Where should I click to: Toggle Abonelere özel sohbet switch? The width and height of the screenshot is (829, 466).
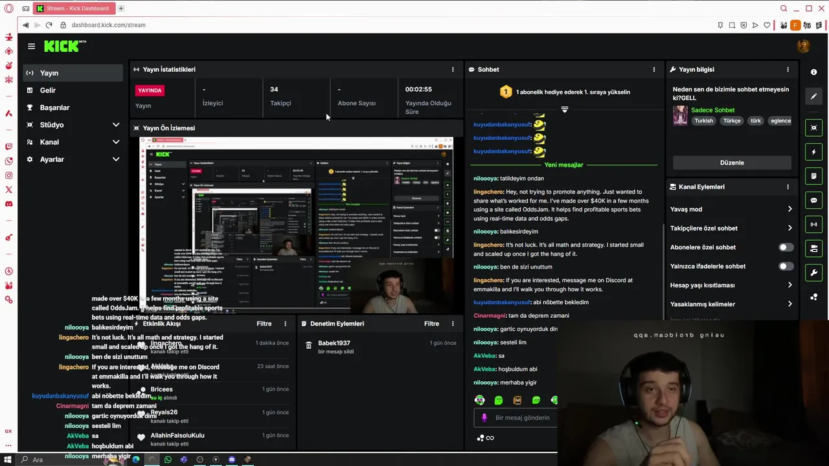pyautogui.click(x=786, y=247)
